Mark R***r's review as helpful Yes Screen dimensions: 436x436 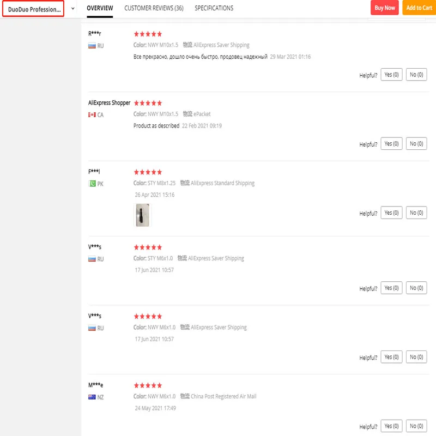[x=391, y=75]
